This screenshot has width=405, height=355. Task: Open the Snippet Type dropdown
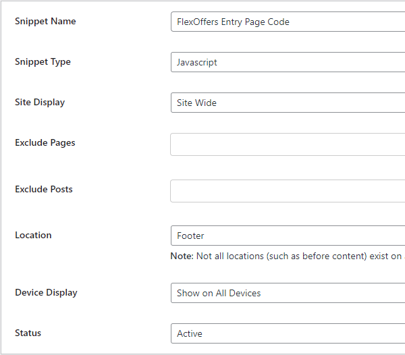(288, 62)
